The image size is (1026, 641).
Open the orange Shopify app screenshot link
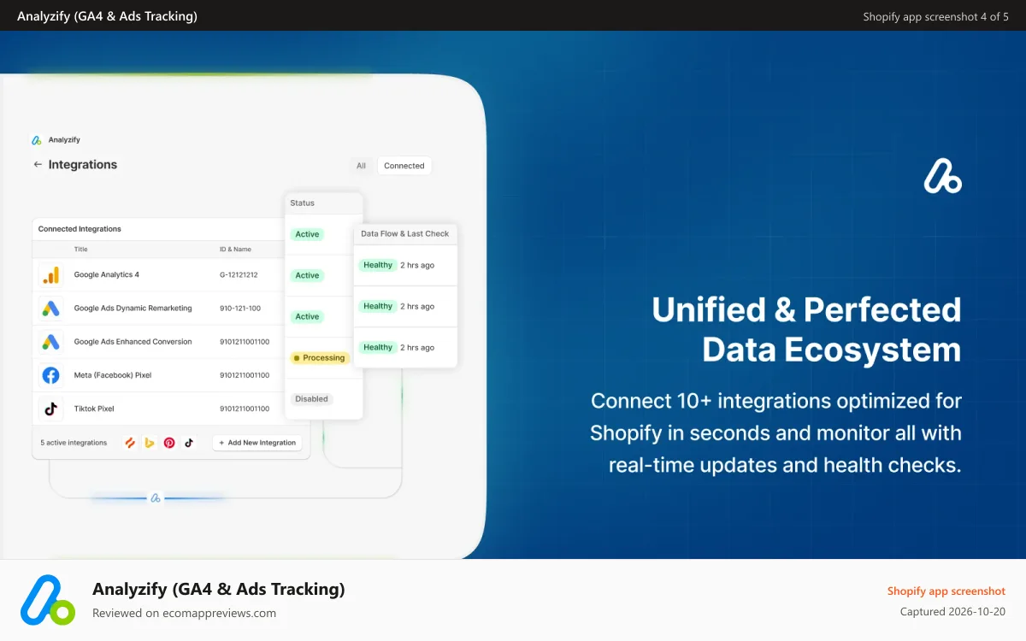coord(946,591)
